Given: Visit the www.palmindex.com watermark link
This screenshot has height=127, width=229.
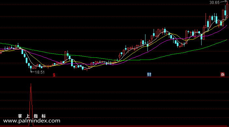Looking at the screenshot, I should pos(32,121).
